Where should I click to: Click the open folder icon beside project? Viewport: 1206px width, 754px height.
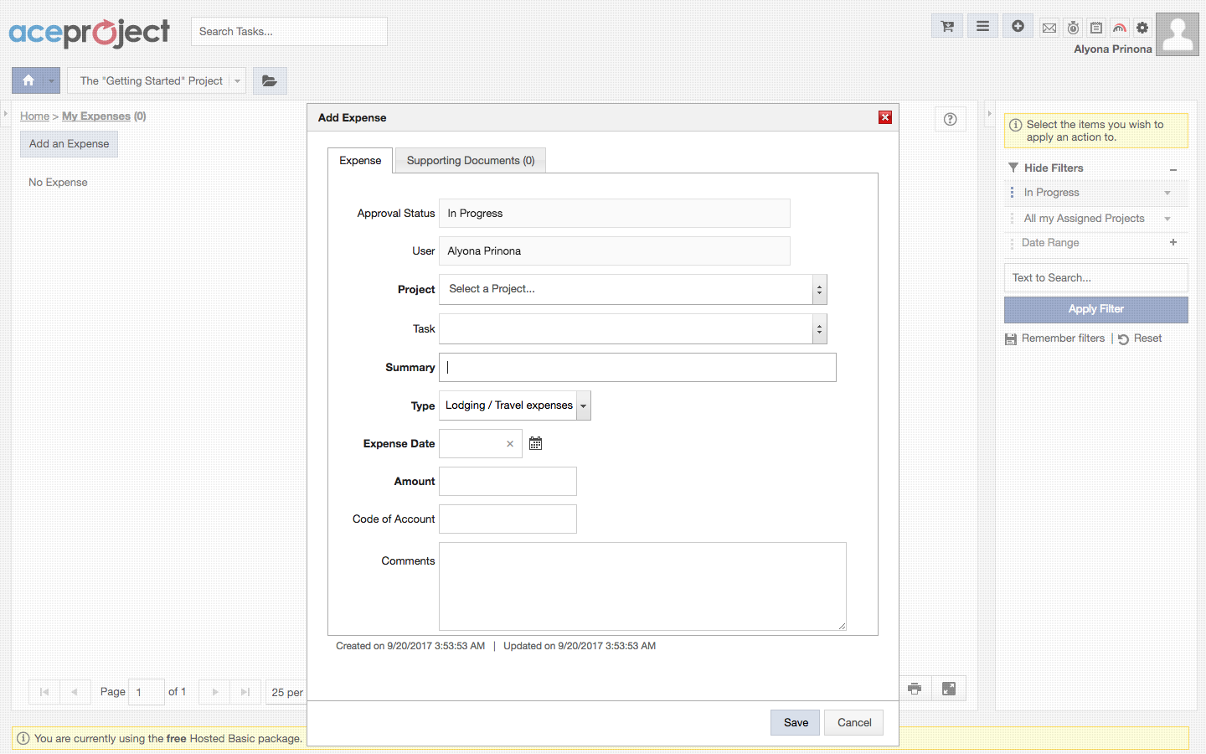[x=270, y=81]
